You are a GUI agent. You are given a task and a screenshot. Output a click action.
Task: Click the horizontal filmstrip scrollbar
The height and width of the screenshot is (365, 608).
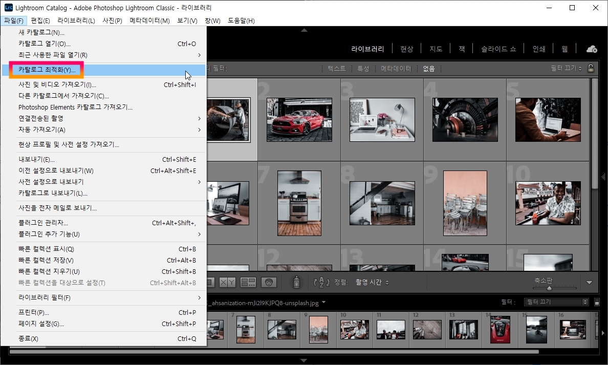tap(274, 352)
